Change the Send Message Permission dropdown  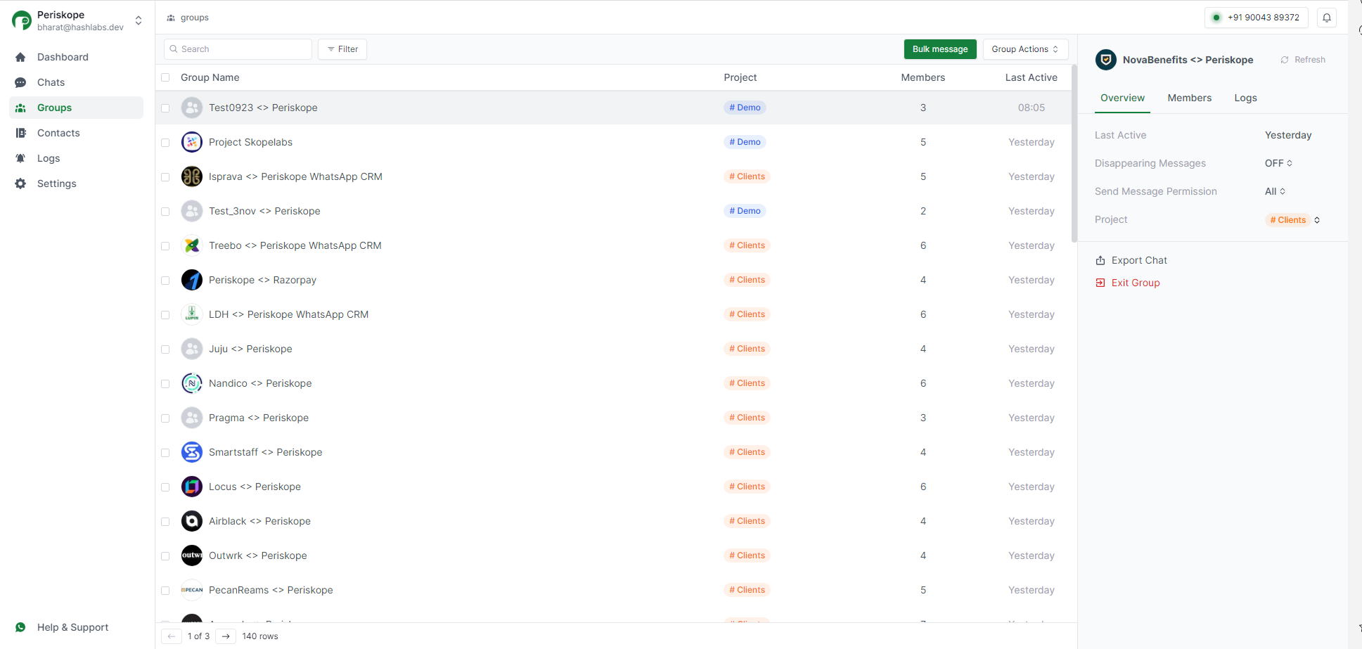coord(1274,191)
